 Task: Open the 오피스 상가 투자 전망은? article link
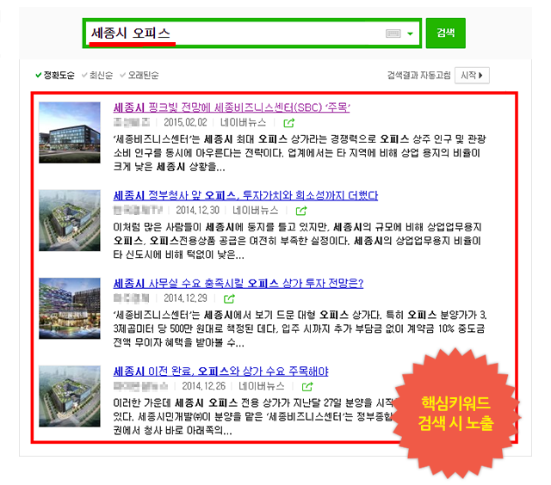click(x=238, y=283)
